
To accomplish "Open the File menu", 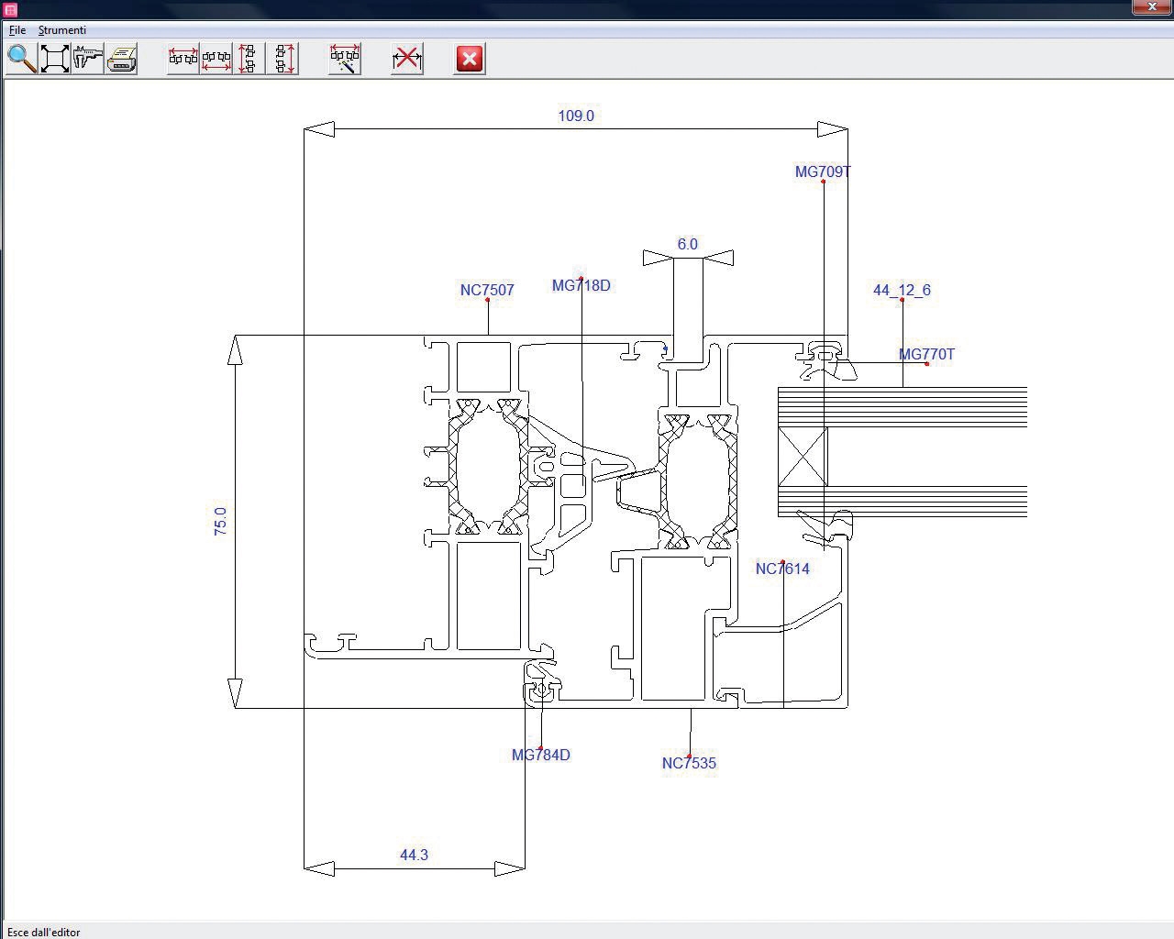I will click(x=17, y=29).
